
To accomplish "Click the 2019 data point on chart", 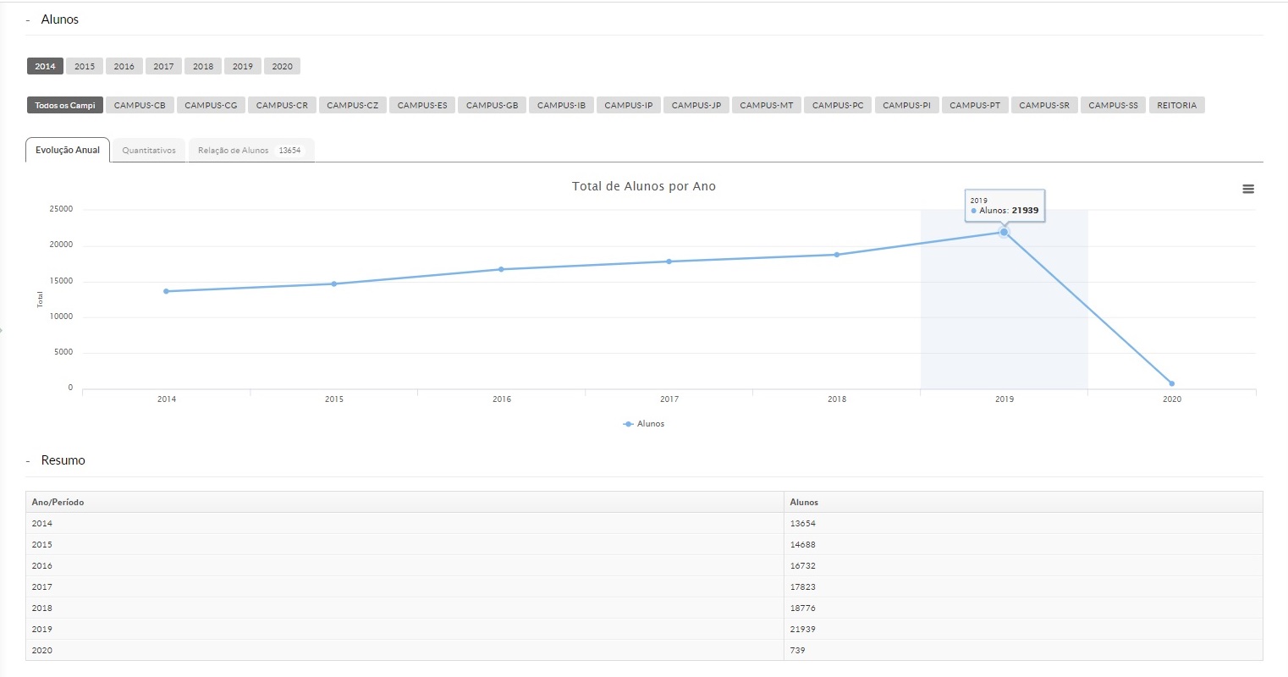I will 1004,232.
